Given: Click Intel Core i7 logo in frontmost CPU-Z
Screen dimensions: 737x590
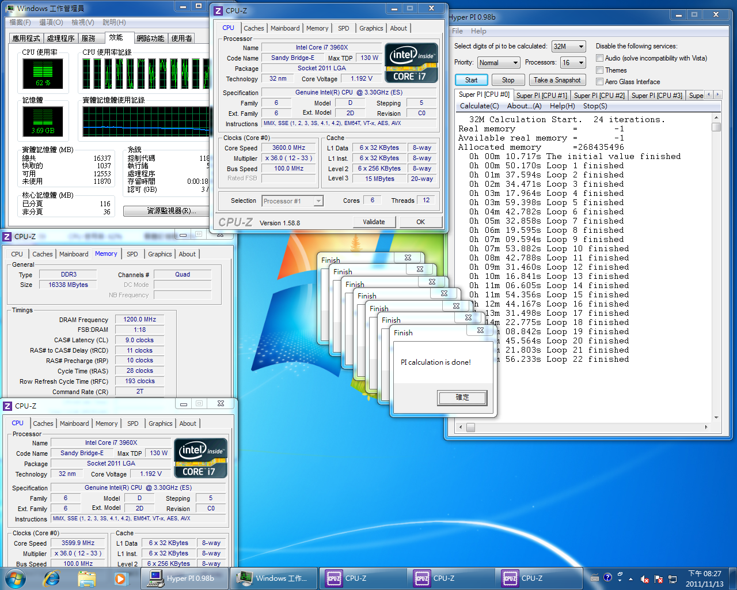Looking at the screenshot, I should pos(411,63).
